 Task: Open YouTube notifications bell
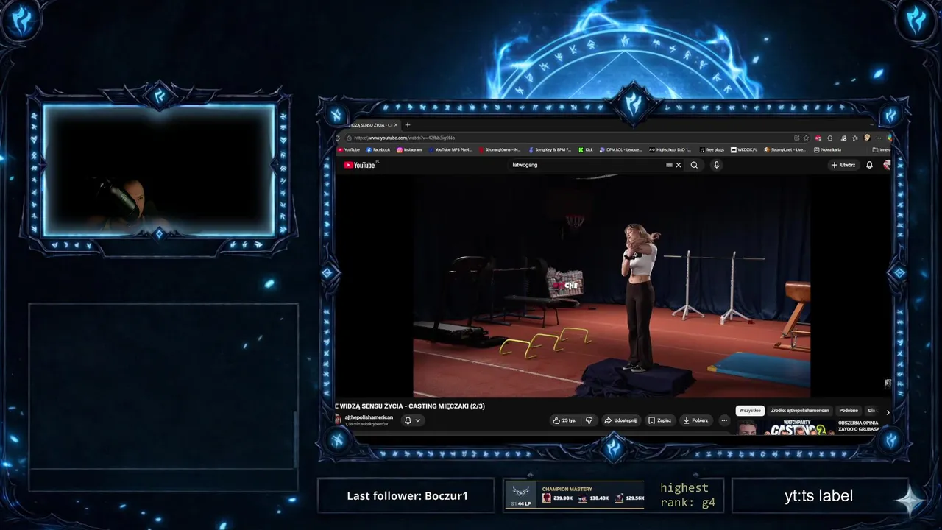[869, 165]
